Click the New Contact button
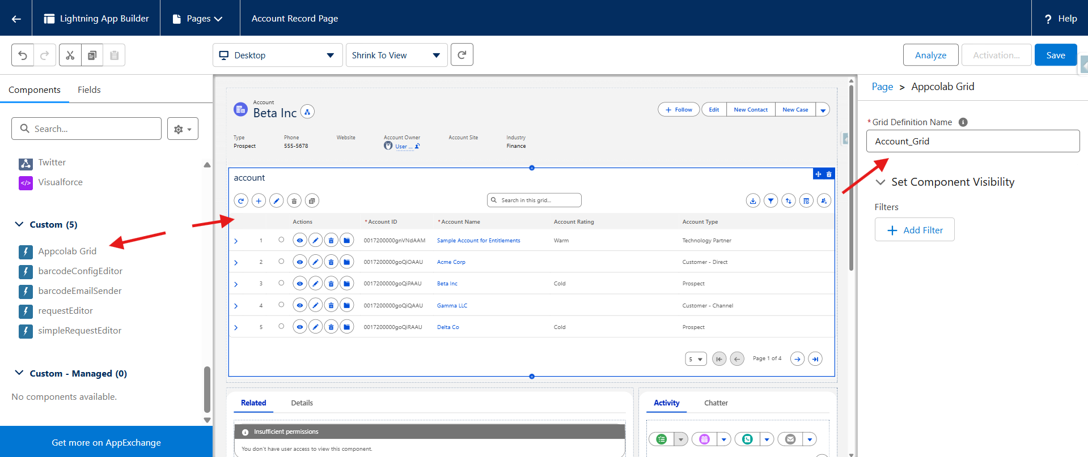1088x457 pixels. pos(751,110)
